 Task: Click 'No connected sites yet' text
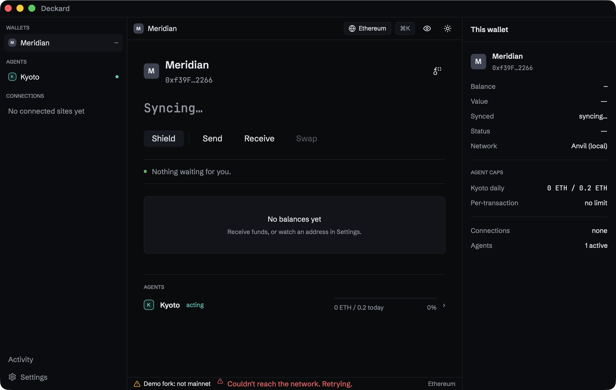(46, 111)
